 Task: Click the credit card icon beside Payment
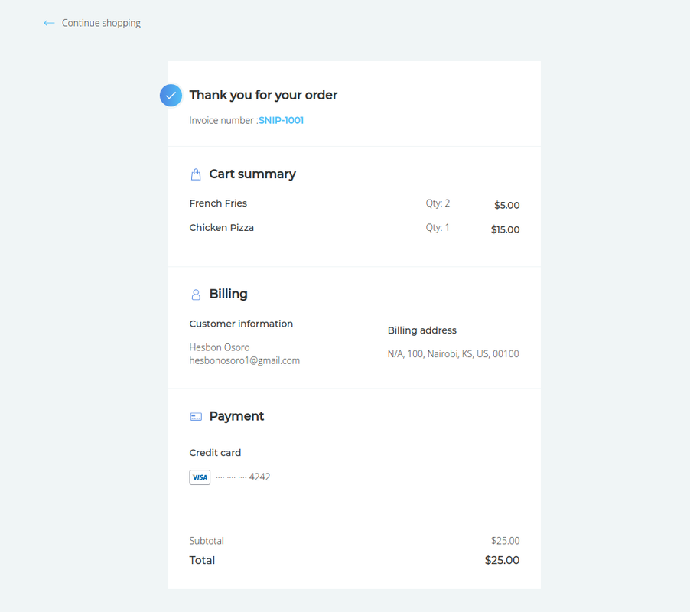click(196, 417)
